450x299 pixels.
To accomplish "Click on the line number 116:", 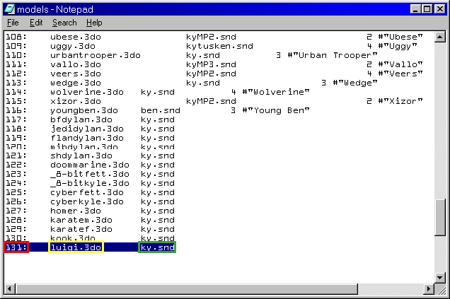I will 16,110.
